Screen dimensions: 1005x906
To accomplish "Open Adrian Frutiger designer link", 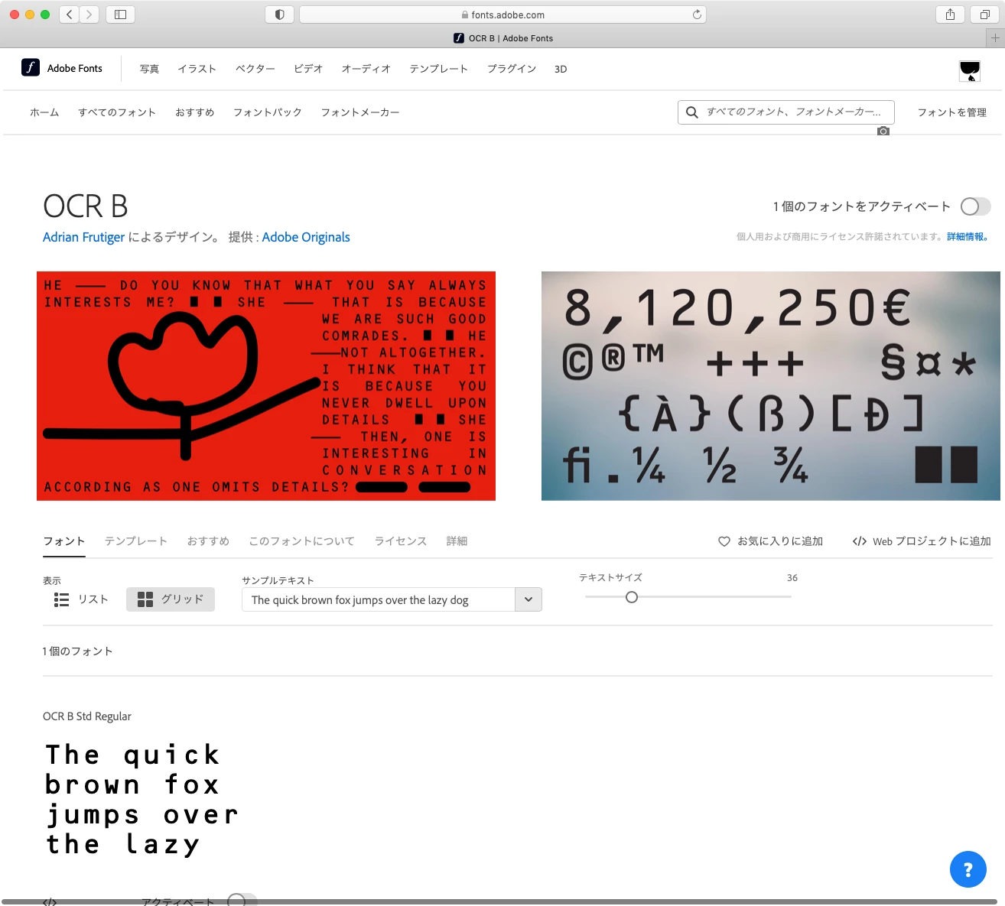I will pos(83,237).
